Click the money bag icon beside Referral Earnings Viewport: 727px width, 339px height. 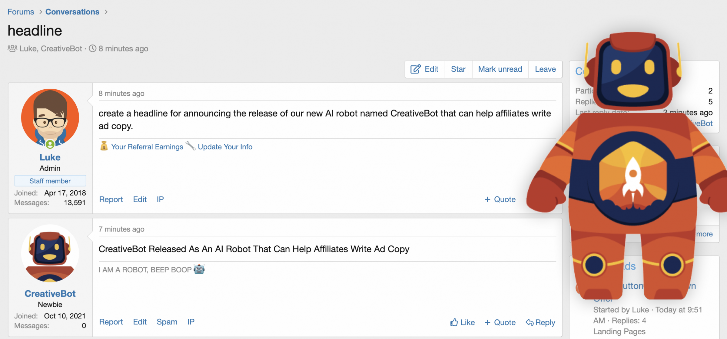point(104,146)
